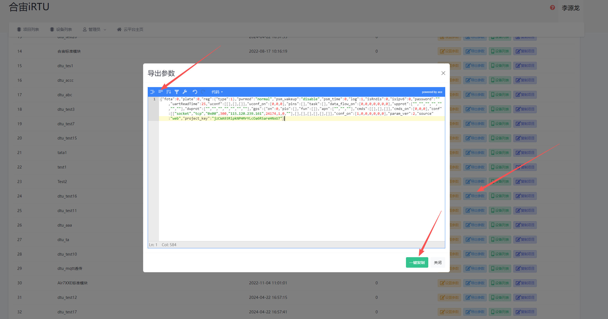The height and width of the screenshot is (319, 608).
Task: Click 导出参数 for row 15 dtu_tes1
Action: tap(475, 66)
